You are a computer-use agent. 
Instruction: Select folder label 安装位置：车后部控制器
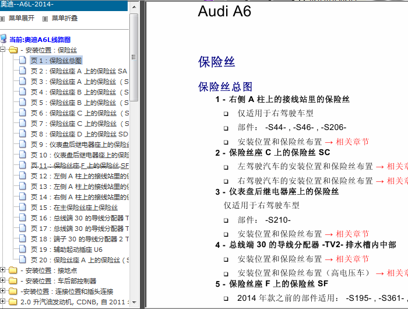tap(58, 281)
